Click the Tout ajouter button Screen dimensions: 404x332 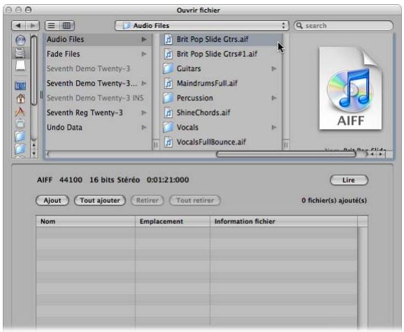pyautogui.click(x=100, y=200)
